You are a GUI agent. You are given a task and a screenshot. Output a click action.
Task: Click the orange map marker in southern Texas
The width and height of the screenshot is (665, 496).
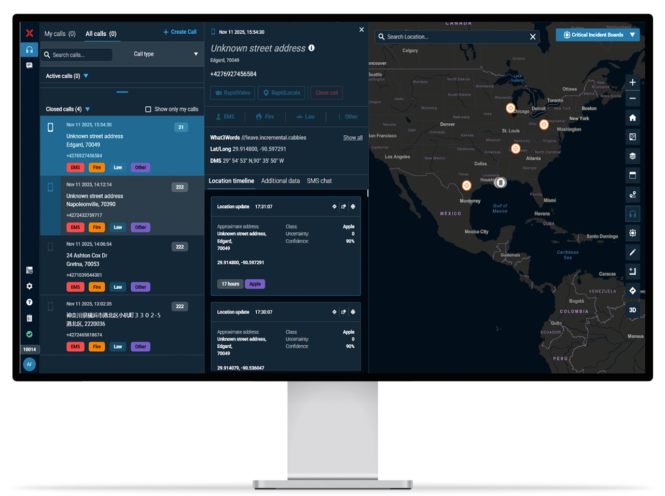[x=466, y=186]
